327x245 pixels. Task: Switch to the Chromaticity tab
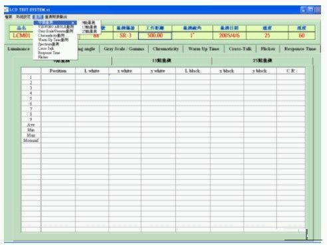coord(165,49)
